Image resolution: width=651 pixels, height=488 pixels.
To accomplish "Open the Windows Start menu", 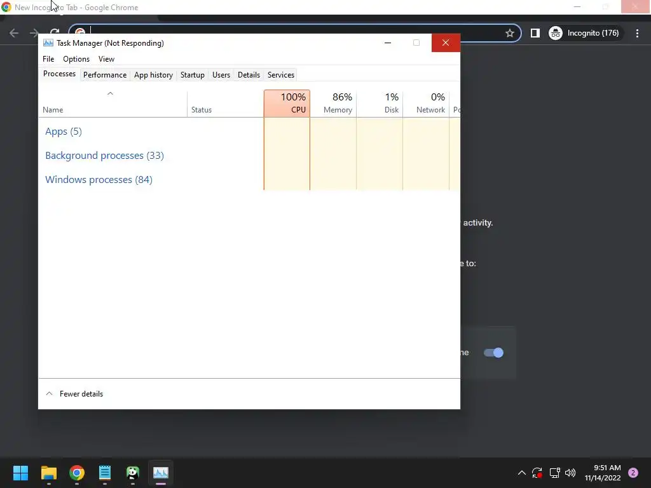I will click(20, 473).
